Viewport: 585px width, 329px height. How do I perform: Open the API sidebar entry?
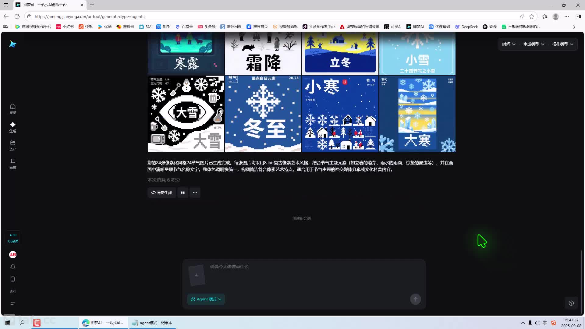pyautogui.click(x=12, y=291)
